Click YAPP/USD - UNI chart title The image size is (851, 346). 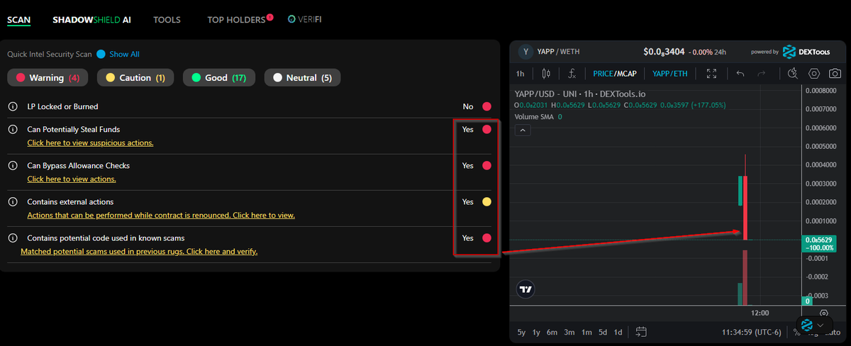click(579, 94)
